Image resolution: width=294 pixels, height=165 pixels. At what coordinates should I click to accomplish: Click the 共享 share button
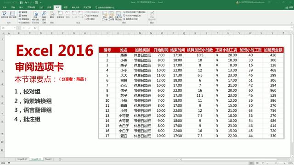pyautogui.click(x=289, y=7)
